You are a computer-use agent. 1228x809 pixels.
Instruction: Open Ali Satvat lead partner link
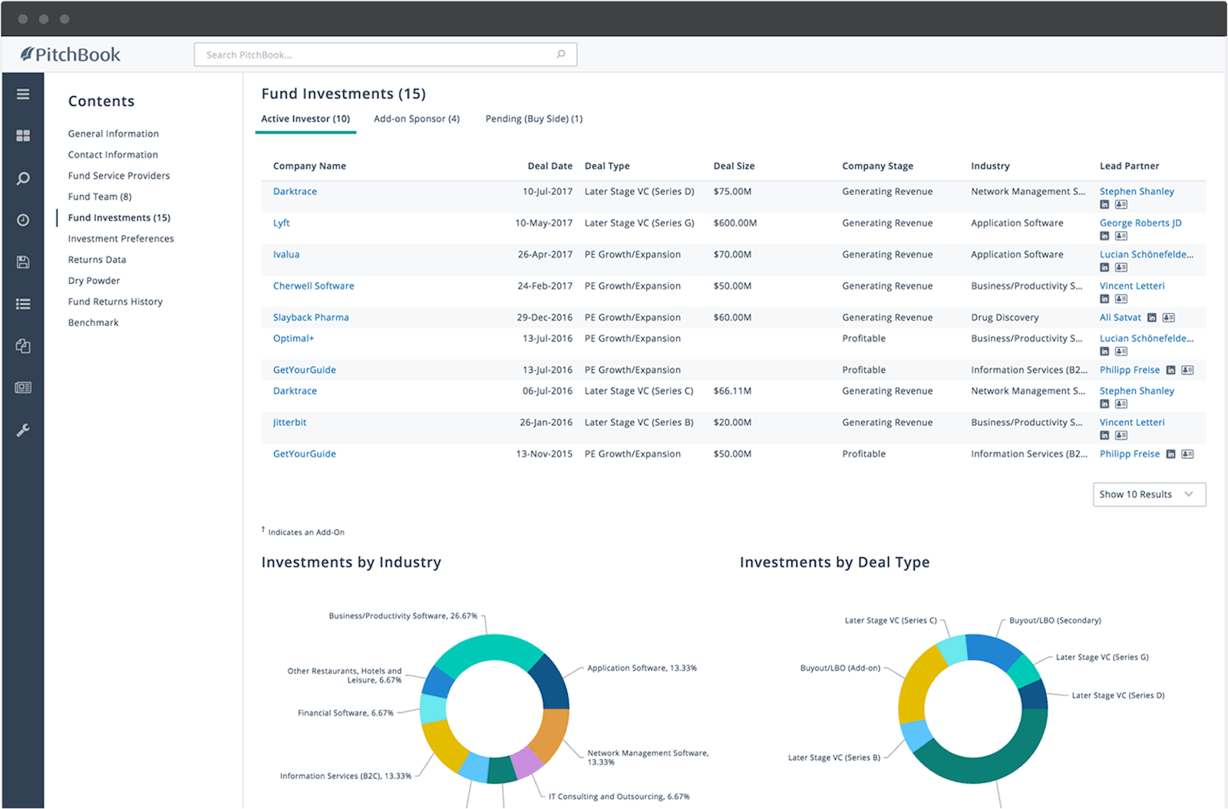(x=1120, y=318)
